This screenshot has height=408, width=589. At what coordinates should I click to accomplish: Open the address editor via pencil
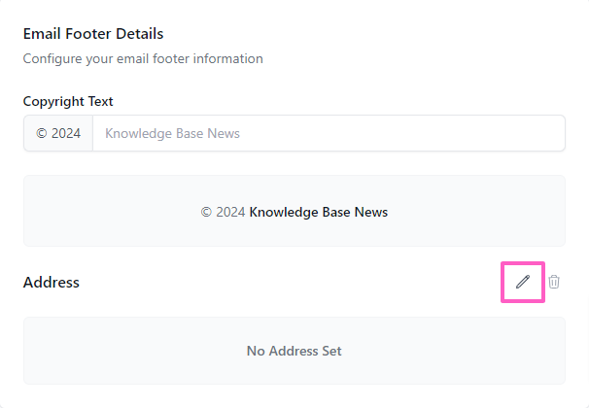click(523, 282)
